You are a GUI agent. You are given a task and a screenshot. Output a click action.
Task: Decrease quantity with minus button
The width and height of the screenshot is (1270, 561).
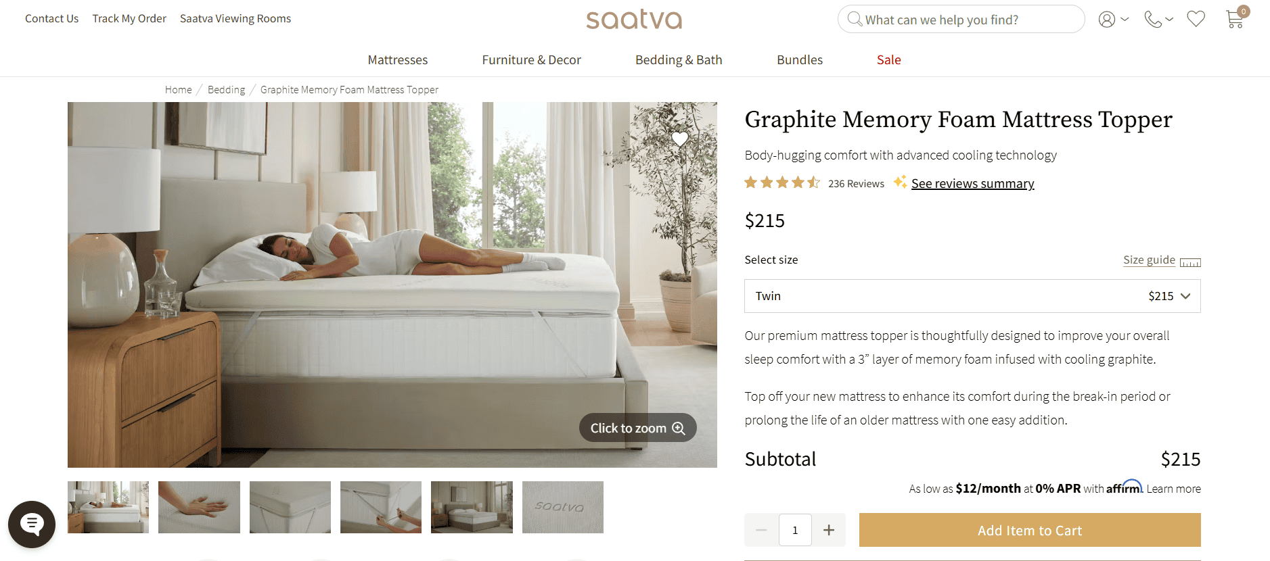pyautogui.click(x=761, y=530)
